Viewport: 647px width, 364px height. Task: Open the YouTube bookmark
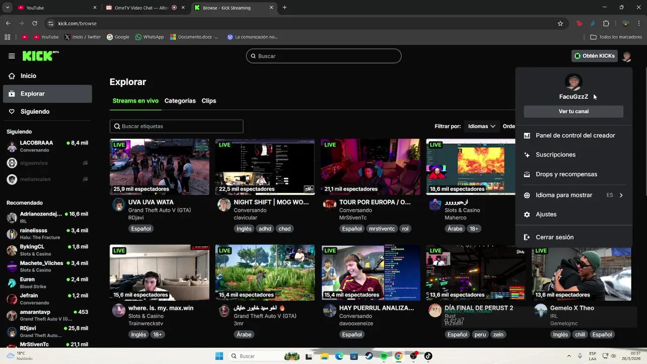[x=46, y=37]
